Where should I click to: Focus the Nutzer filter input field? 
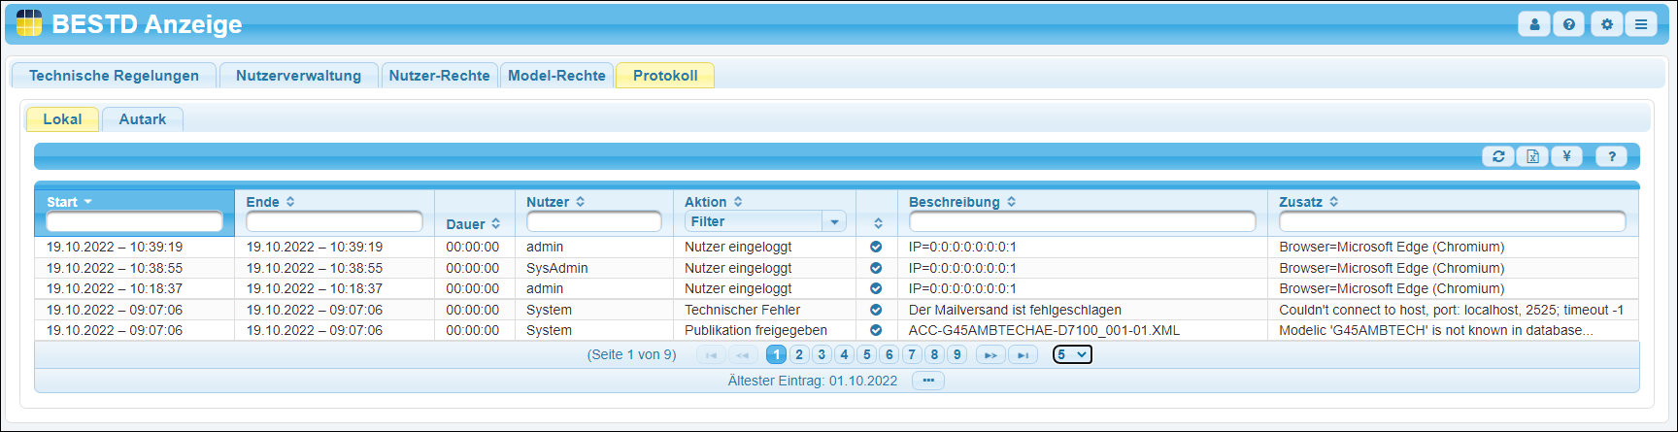(x=594, y=222)
